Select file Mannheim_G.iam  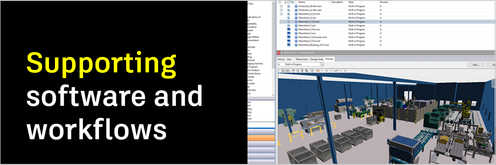point(307,18)
